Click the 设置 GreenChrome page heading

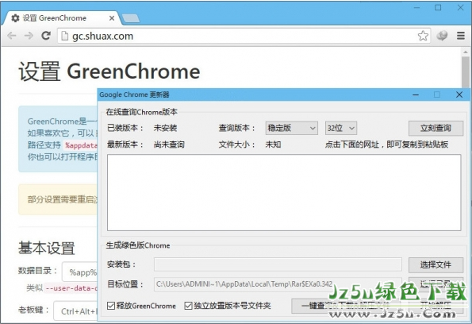(109, 71)
